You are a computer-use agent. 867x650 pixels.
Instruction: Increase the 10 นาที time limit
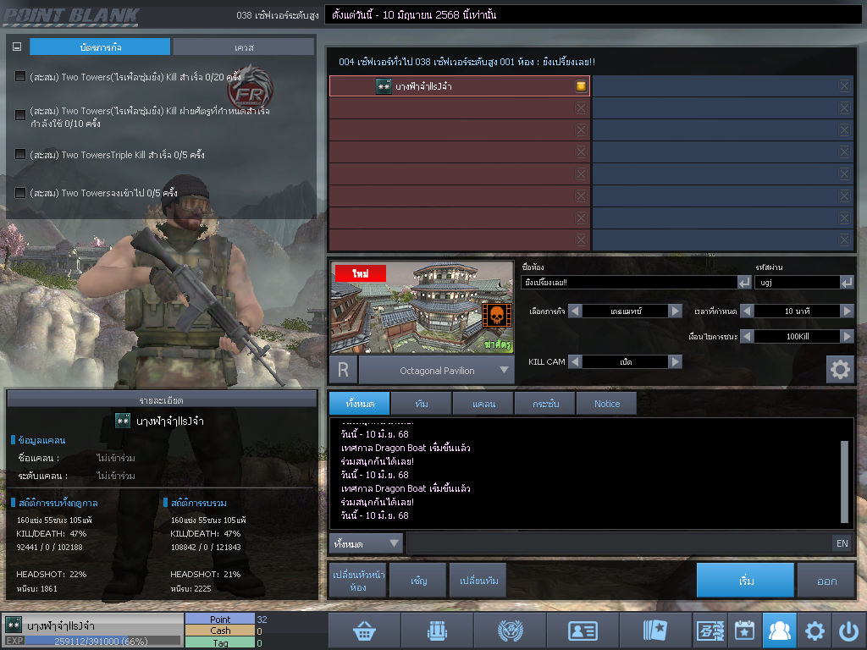coord(847,311)
